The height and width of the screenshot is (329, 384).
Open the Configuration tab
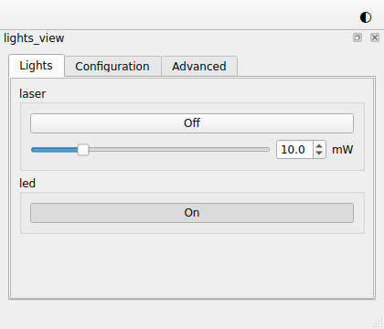pos(112,66)
